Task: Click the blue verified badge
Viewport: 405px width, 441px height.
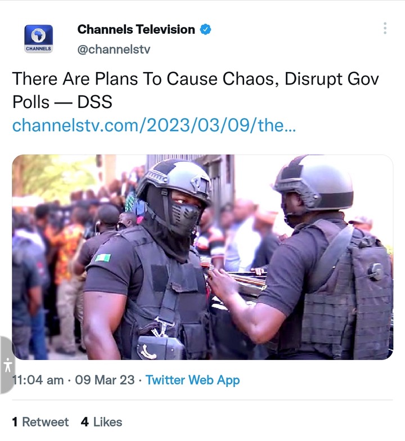Action: tap(206, 29)
